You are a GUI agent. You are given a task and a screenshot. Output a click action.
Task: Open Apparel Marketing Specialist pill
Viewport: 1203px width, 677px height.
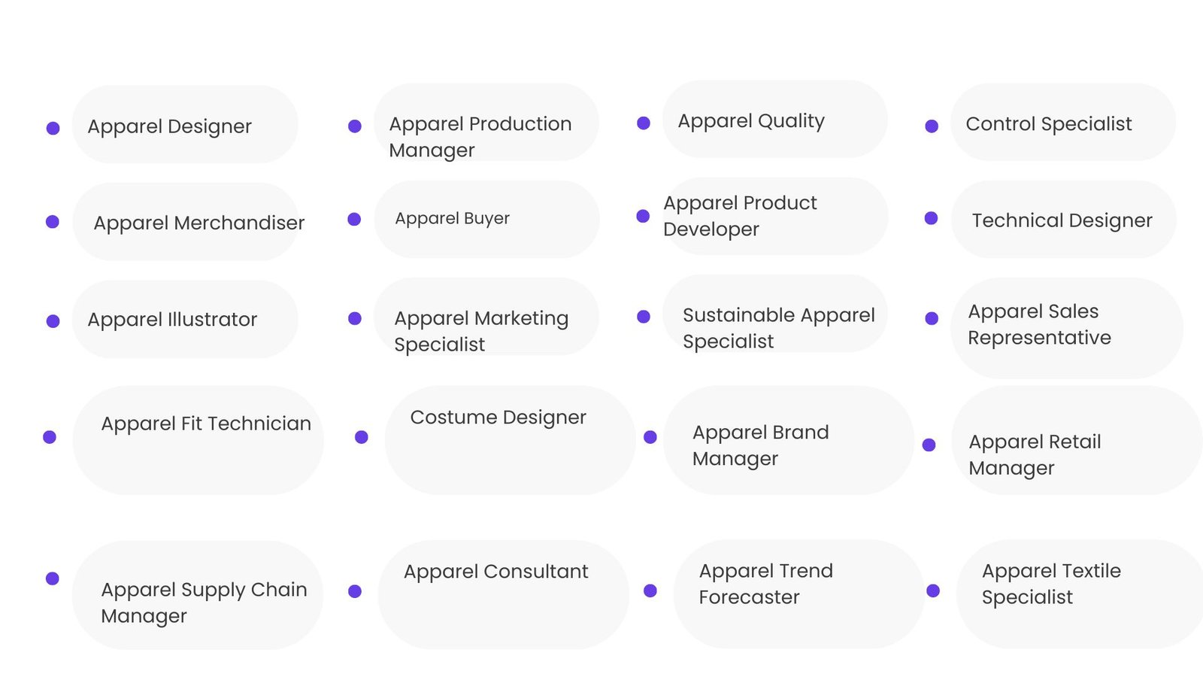coord(486,317)
